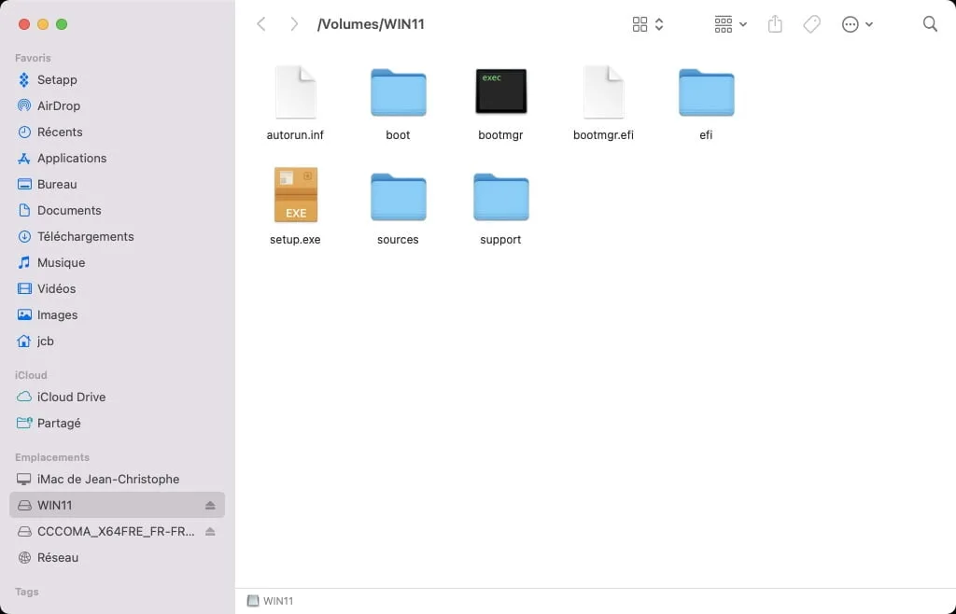Click the iCloud section header

pyautogui.click(x=31, y=375)
